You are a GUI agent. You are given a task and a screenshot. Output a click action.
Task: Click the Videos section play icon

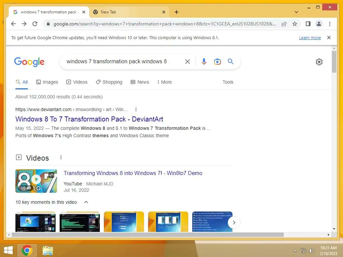(x=19, y=157)
